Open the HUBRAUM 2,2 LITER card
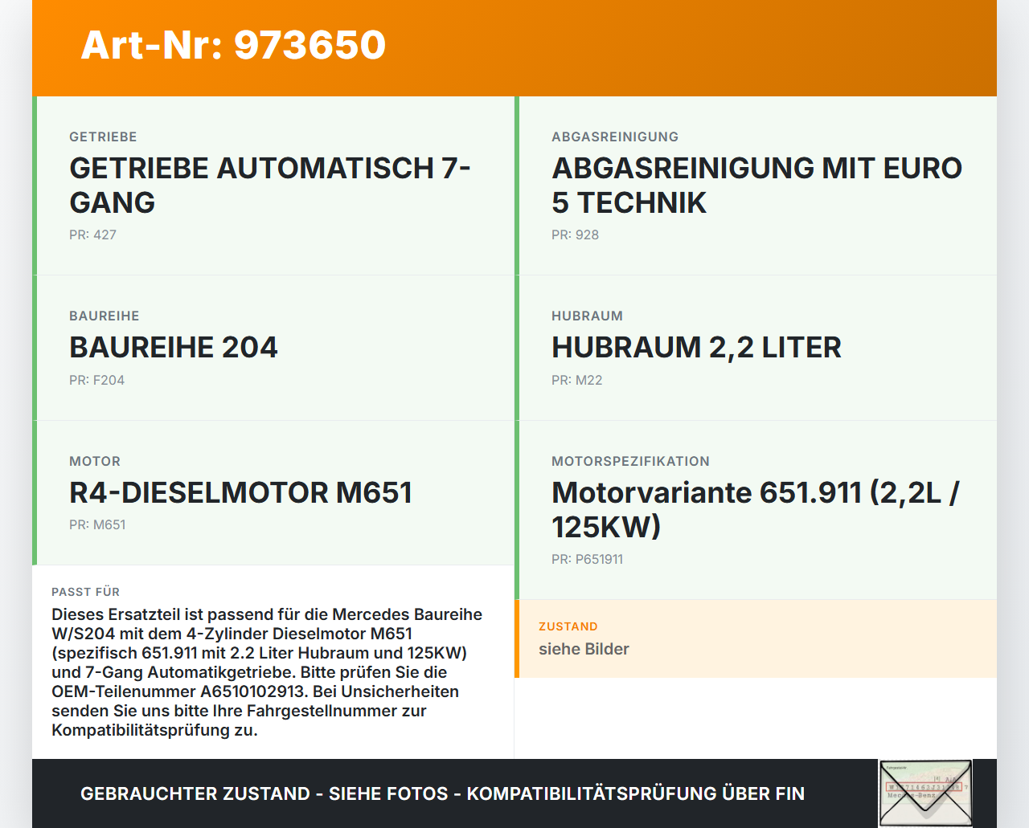This screenshot has width=1029, height=828. pyautogui.click(x=756, y=347)
